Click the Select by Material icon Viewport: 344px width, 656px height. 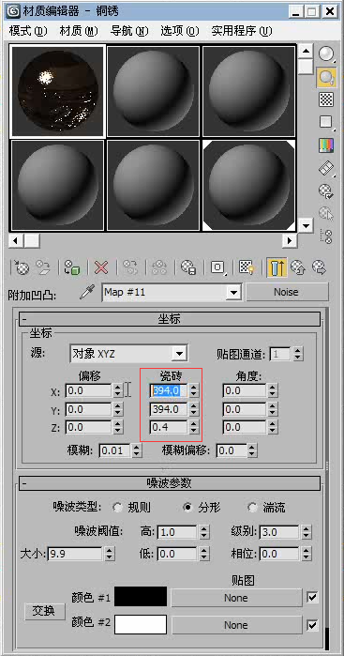click(326, 214)
